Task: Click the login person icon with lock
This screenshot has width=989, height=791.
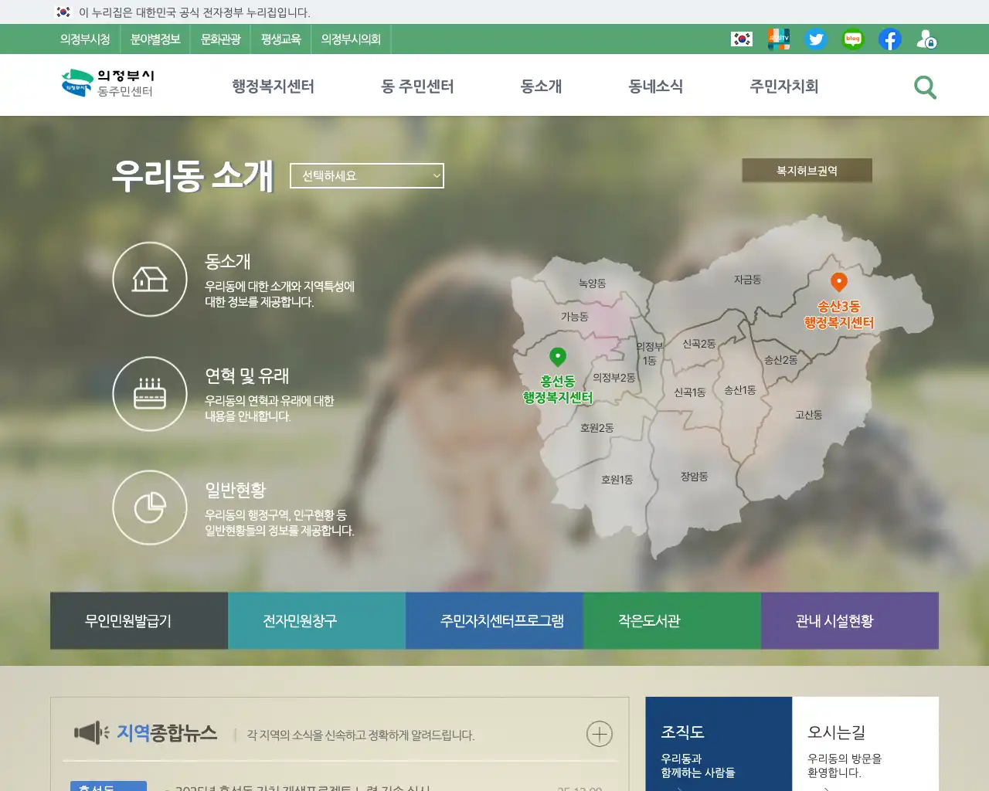Action: 926,39
